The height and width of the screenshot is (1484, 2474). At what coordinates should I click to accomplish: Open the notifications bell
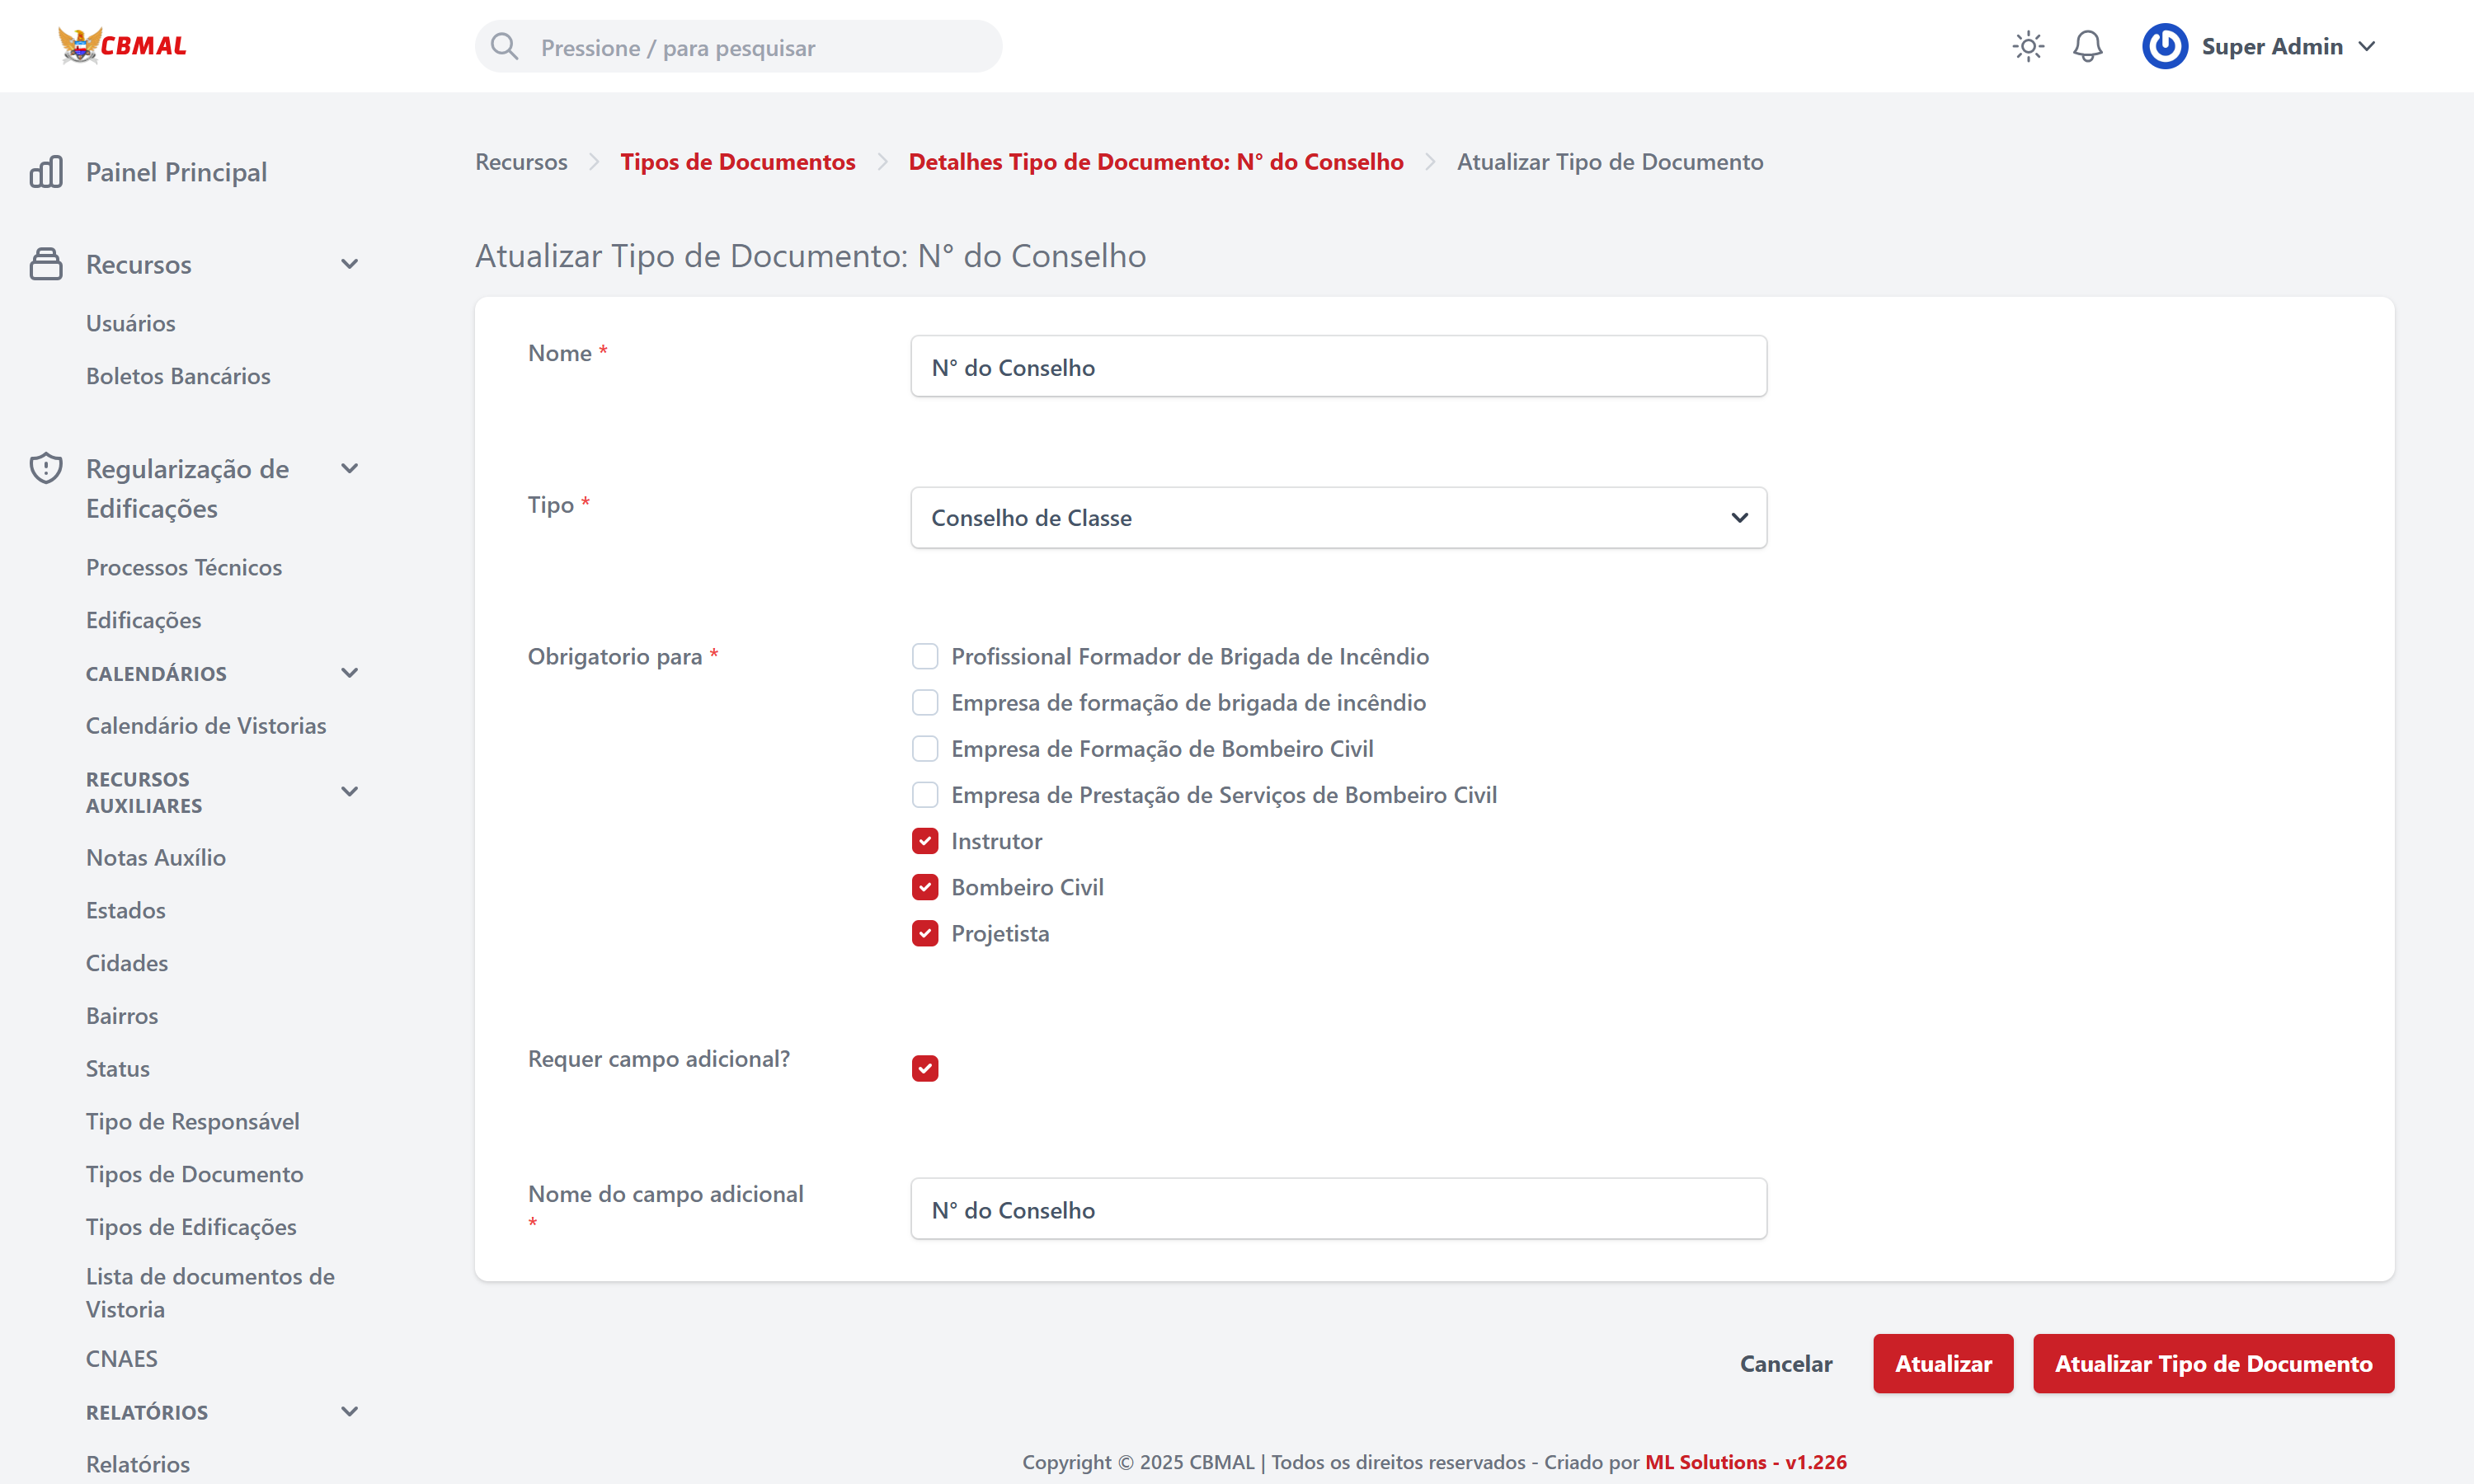pyautogui.click(x=2087, y=46)
